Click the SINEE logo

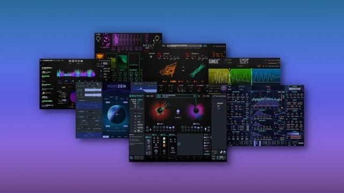(214, 62)
